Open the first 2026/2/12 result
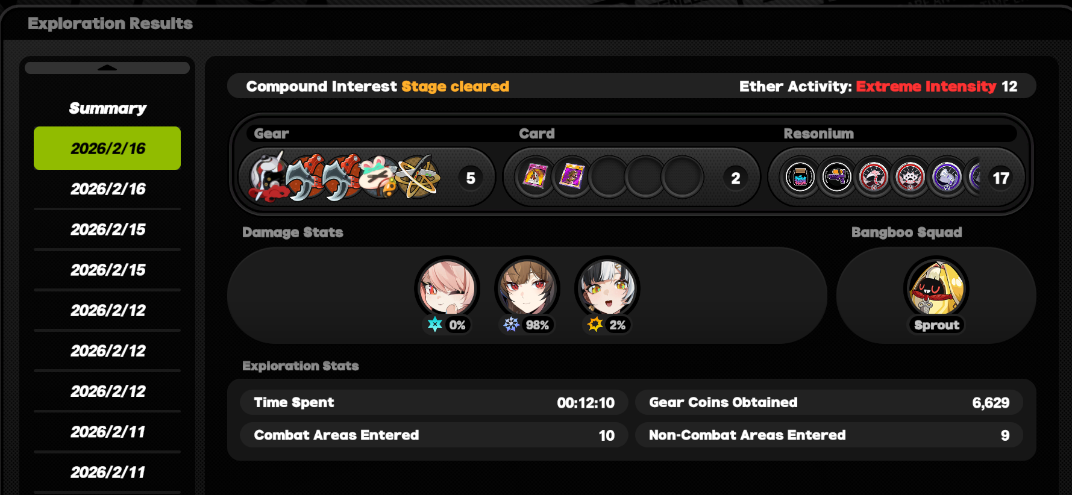1072x495 pixels. point(107,310)
